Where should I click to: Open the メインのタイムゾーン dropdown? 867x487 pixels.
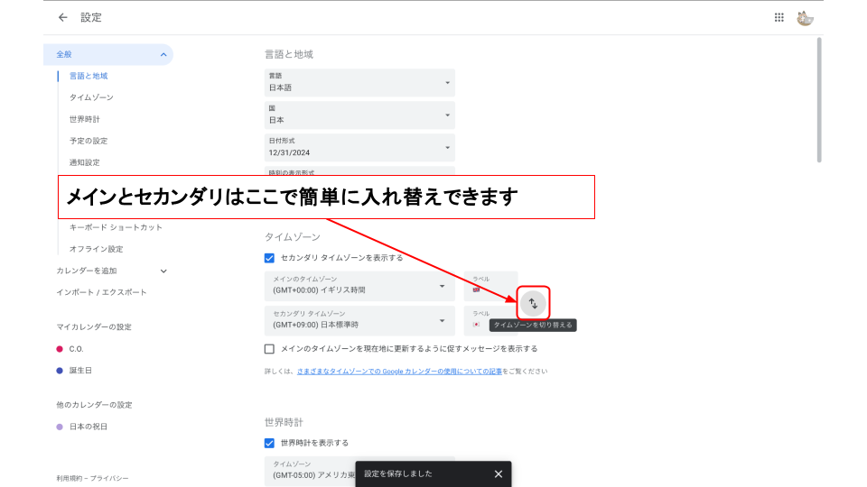pos(359,286)
